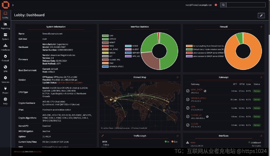Screen dimensions: 270x156
Task: Toggle VPN_WG legend entry
Action: tap(132, 56)
